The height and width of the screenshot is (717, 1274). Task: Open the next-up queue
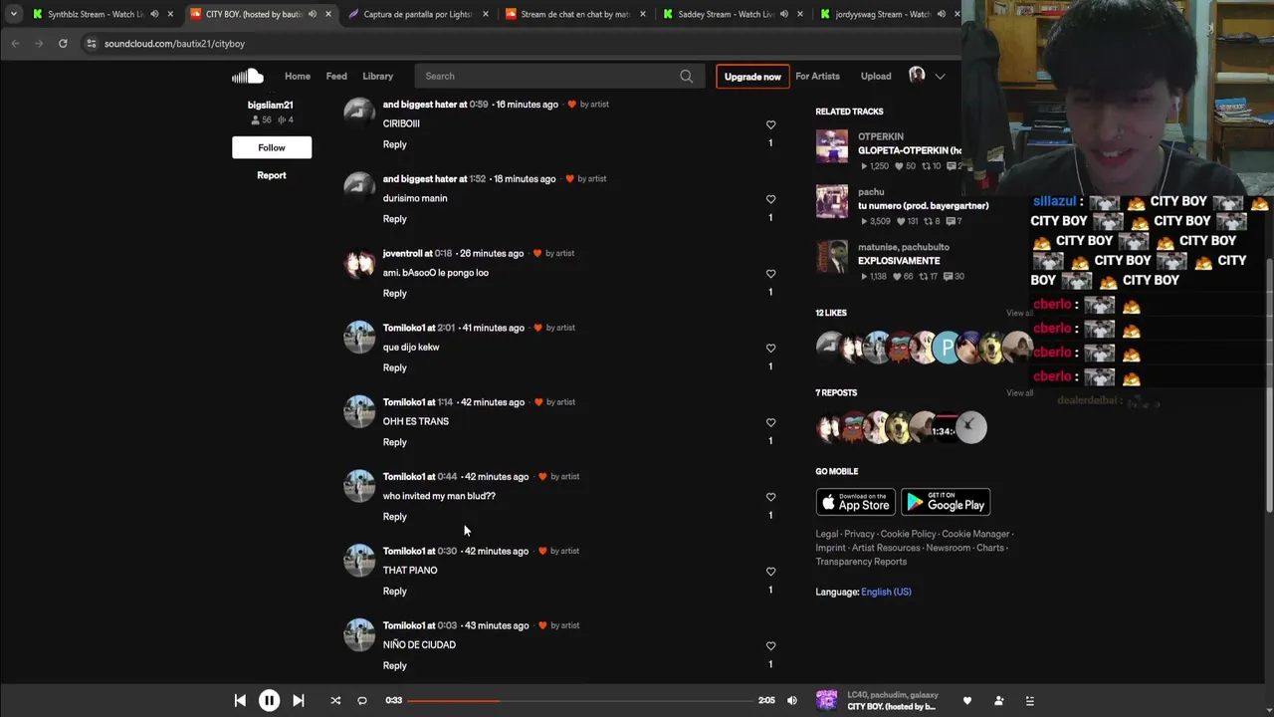coord(1030,701)
